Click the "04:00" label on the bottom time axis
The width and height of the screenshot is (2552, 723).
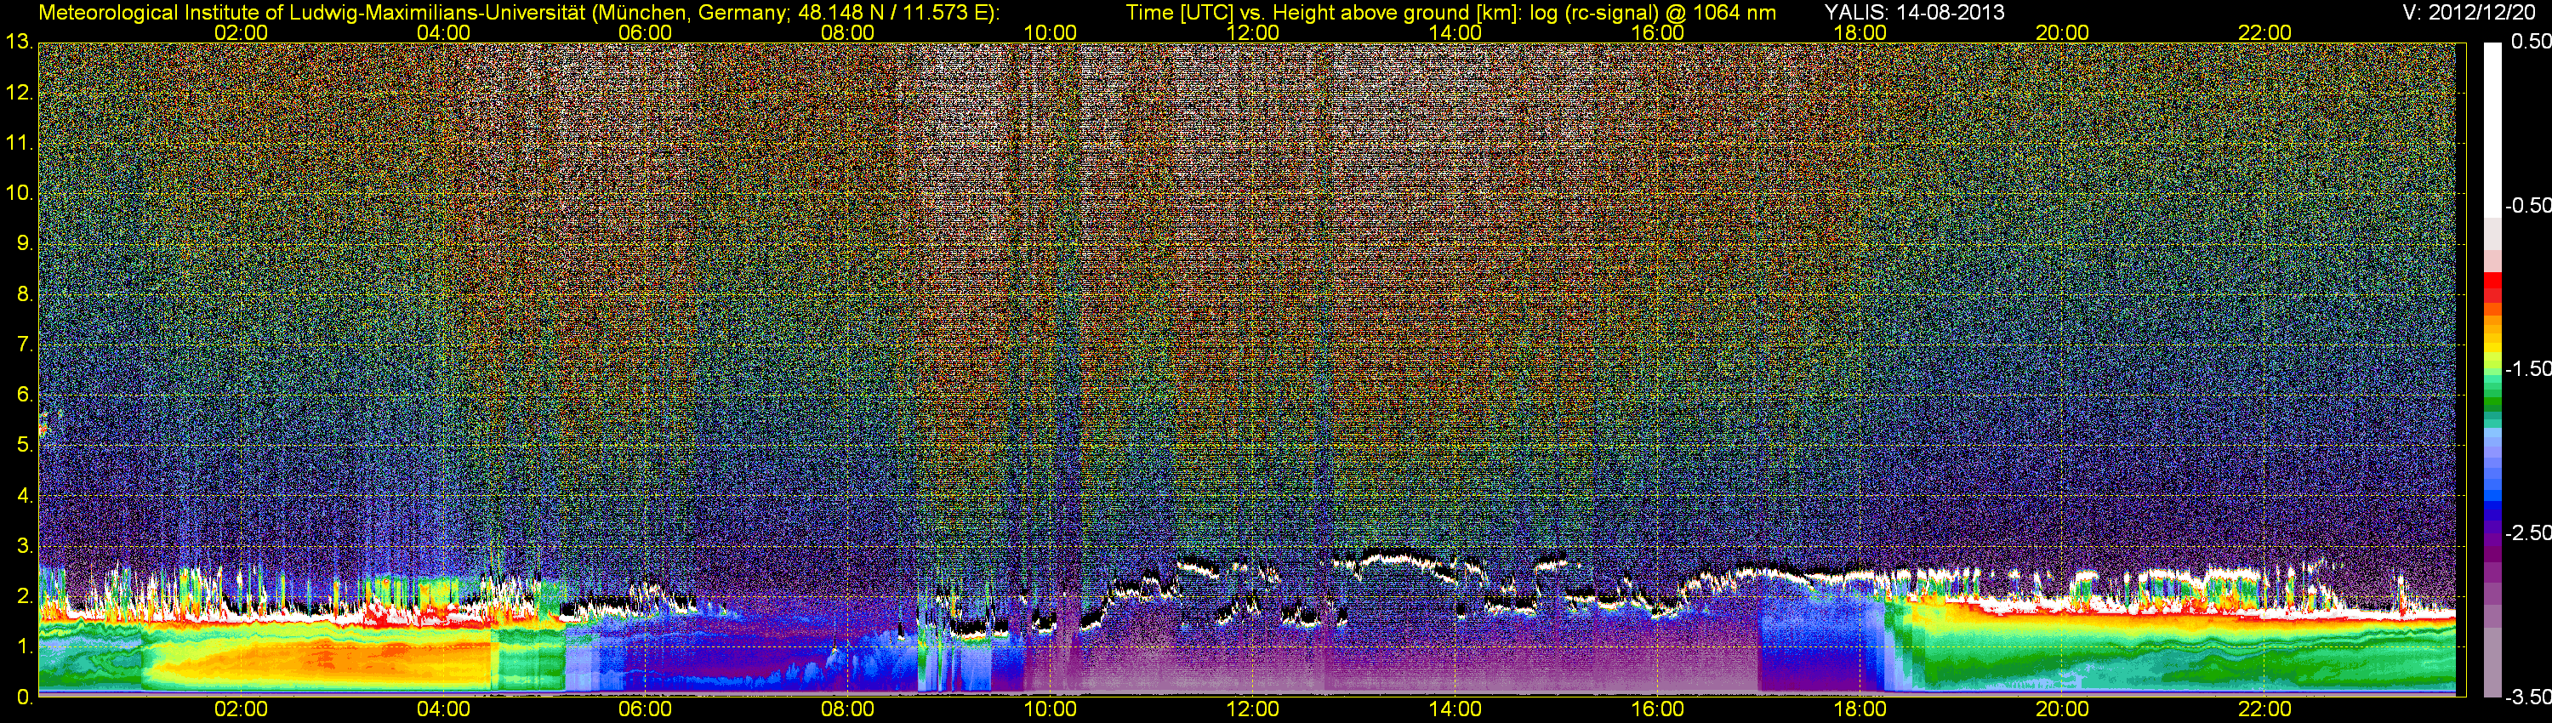click(443, 709)
